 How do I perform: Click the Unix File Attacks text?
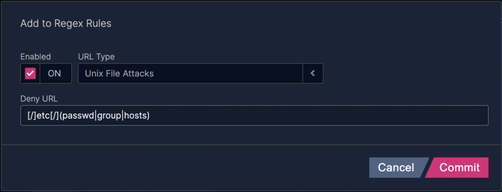(120, 74)
